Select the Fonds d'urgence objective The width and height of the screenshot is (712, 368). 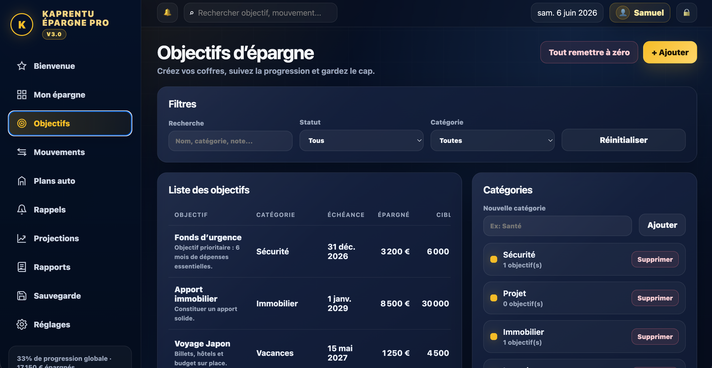(x=208, y=237)
